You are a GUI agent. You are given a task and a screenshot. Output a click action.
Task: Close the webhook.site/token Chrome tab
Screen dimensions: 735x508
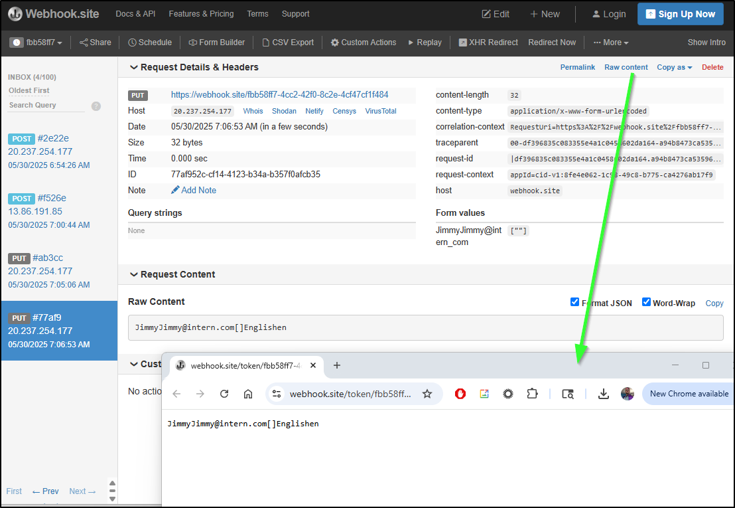point(313,365)
